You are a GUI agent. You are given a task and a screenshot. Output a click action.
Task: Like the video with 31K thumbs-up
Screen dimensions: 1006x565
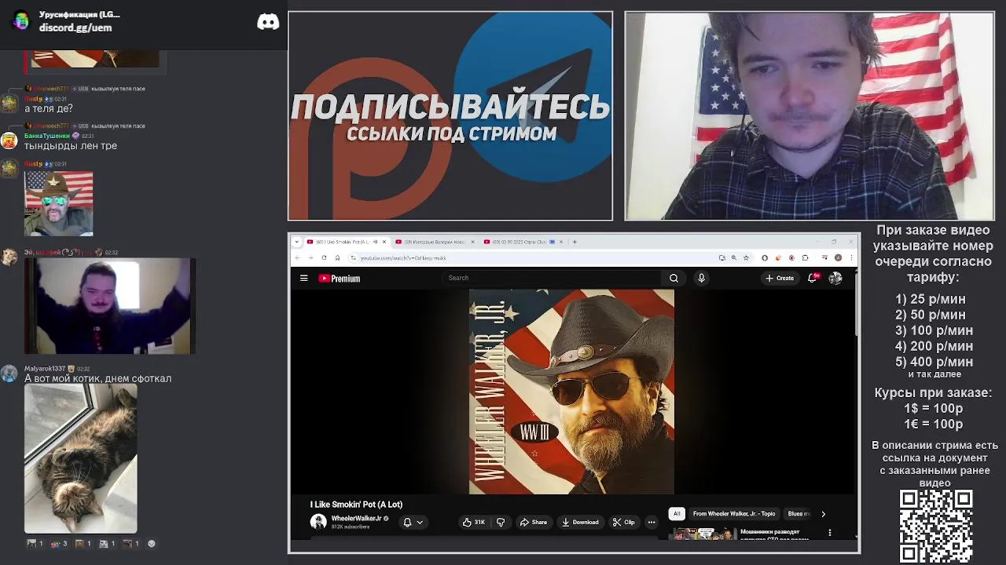473,522
